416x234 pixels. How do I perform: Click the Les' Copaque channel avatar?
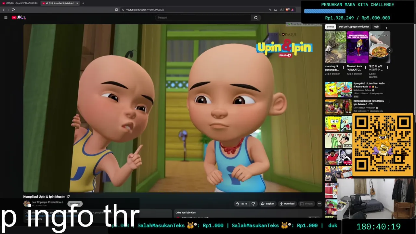26,204
